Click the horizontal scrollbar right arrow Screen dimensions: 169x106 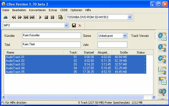point(154,97)
